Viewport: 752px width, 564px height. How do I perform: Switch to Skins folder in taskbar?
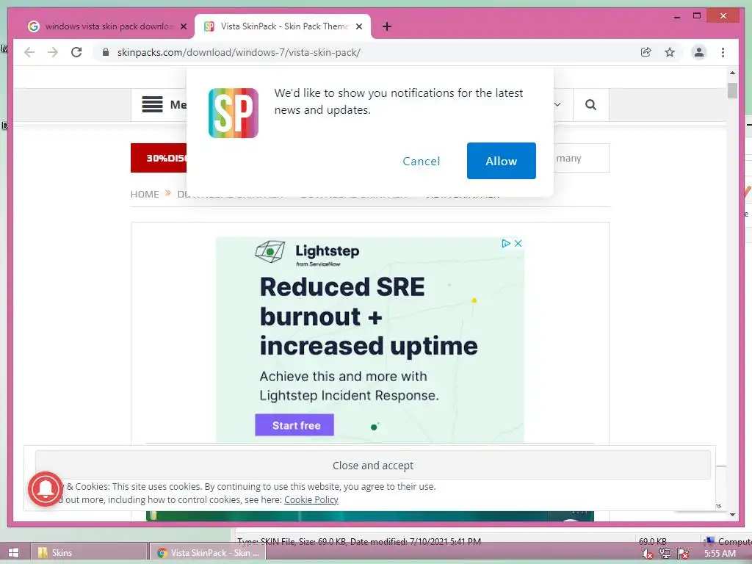point(89,552)
